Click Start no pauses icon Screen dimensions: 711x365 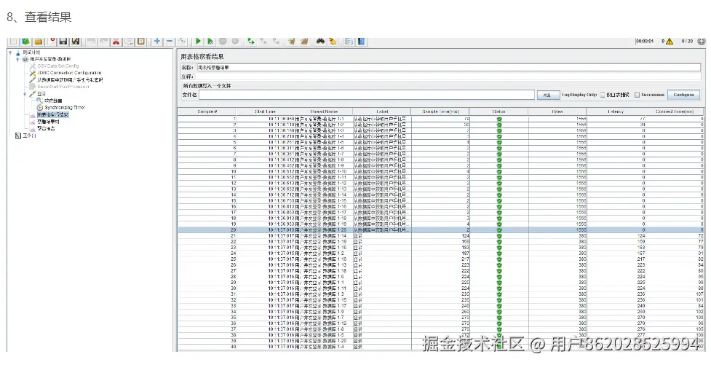point(210,42)
